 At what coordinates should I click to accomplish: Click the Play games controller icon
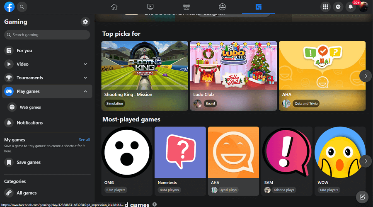[9, 91]
